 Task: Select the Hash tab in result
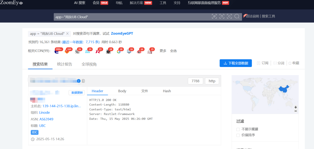point(167,91)
